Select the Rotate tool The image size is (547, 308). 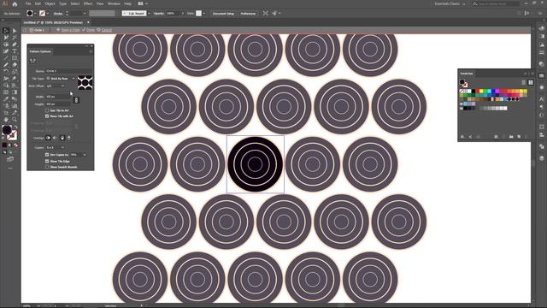[6, 72]
